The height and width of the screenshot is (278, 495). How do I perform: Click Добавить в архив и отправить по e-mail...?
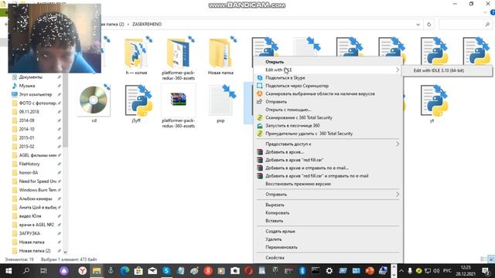tap(307, 168)
